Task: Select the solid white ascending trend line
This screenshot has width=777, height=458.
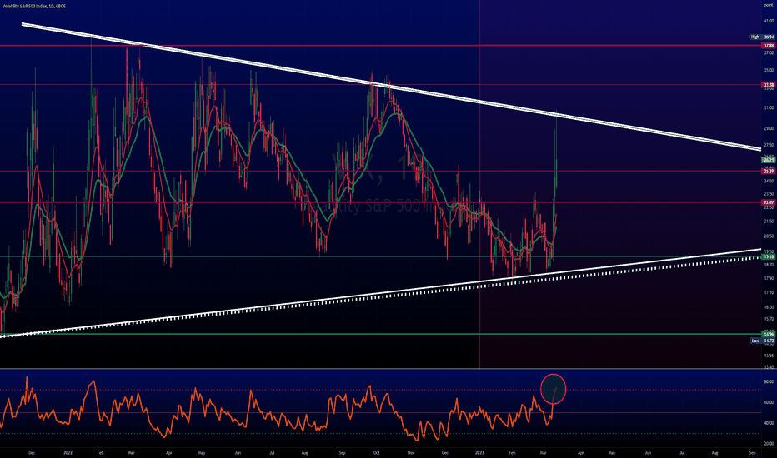Action: [x=380, y=293]
